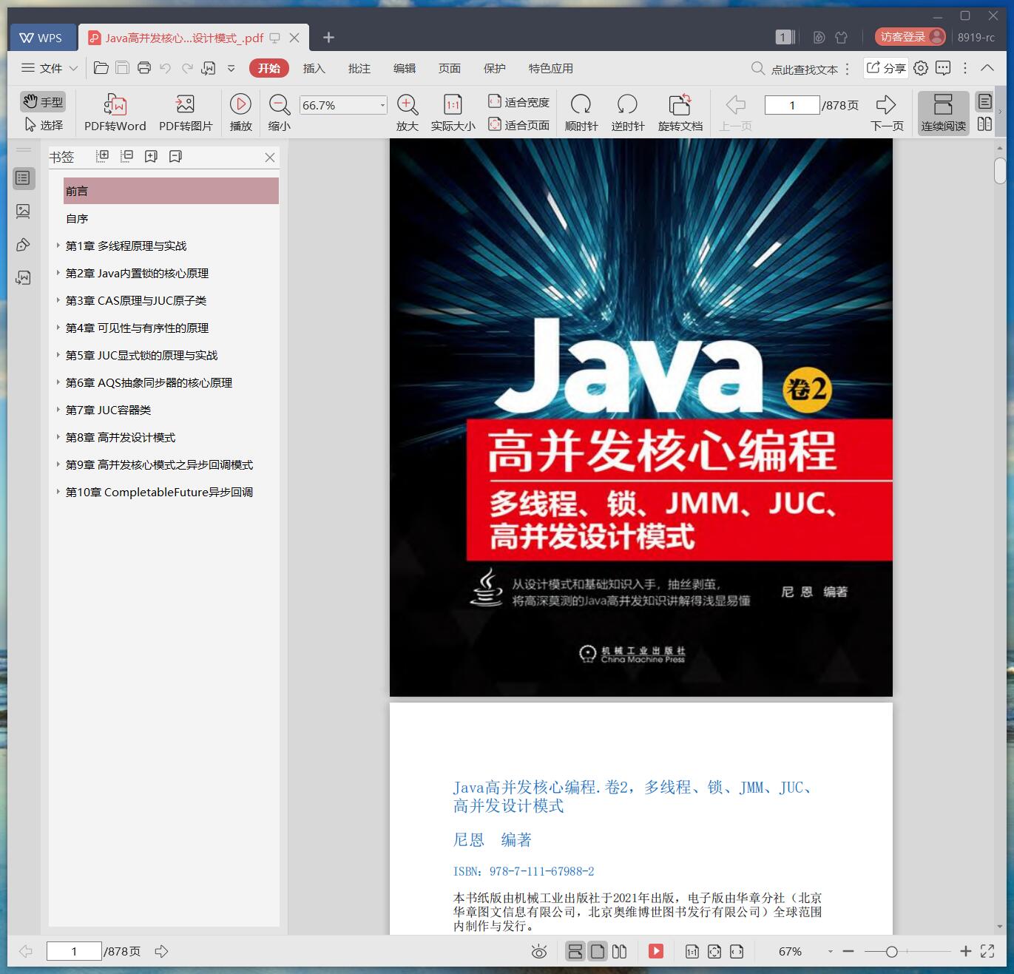Increase zoom with status bar plus
Image resolution: width=1014 pixels, height=974 pixels.
click(965, 951)
